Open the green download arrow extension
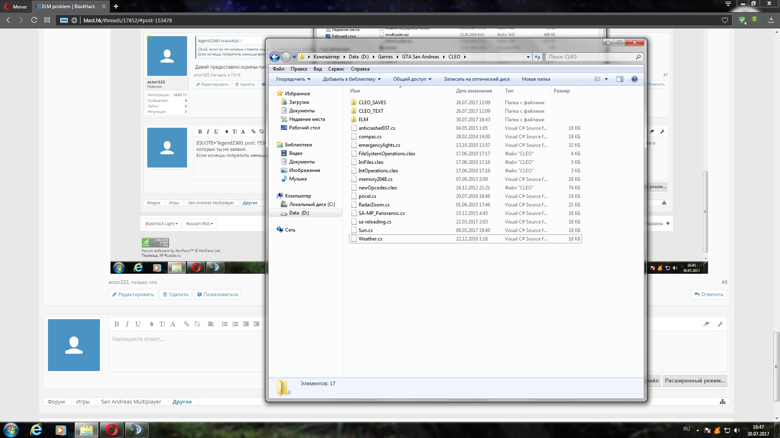Viewport: 780px width, 438px height. pos(754,20)
